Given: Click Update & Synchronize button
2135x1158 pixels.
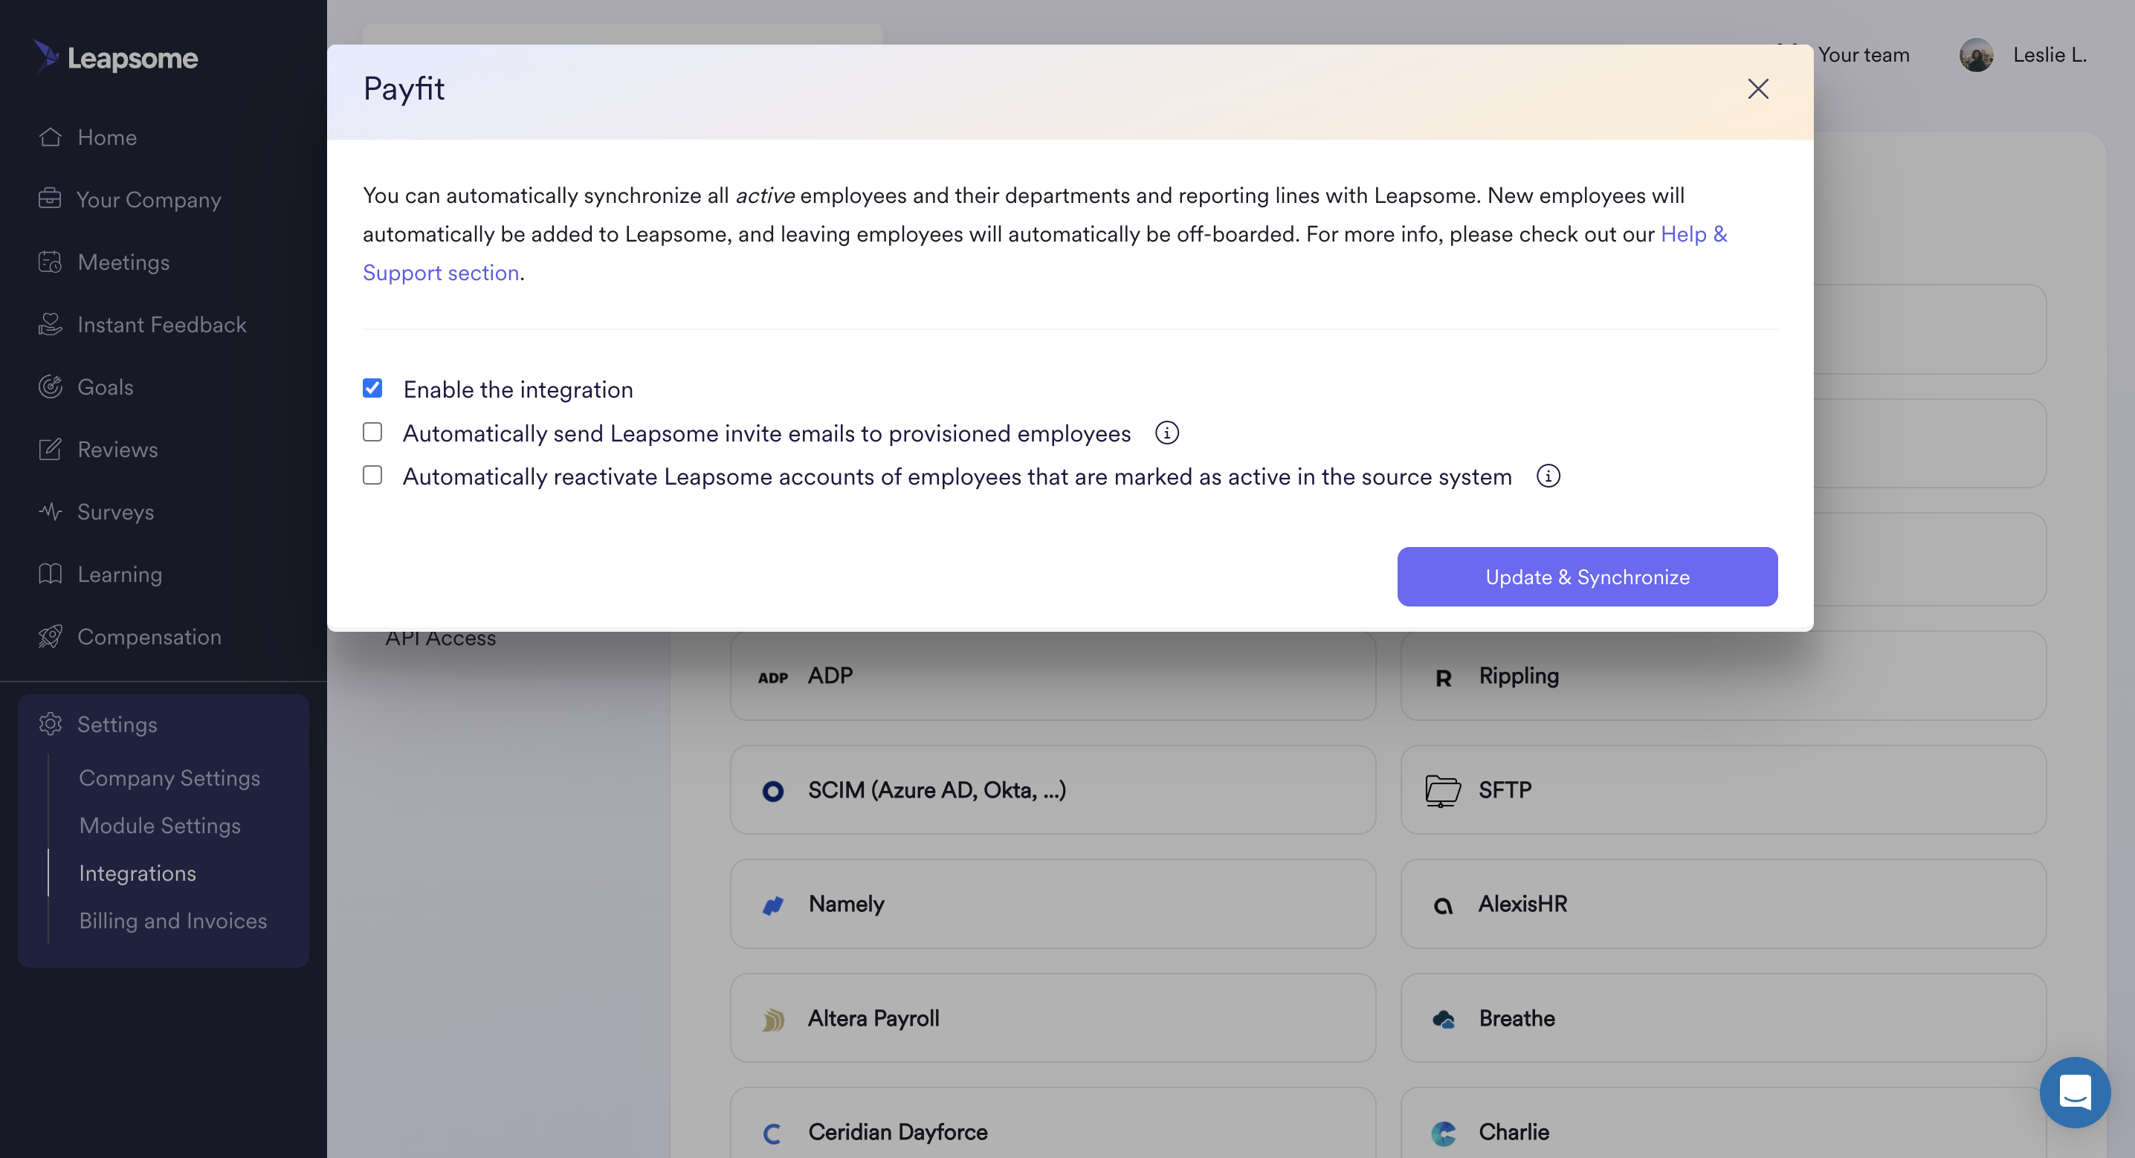Looking at the screenshot, I should click(1587, 576).
